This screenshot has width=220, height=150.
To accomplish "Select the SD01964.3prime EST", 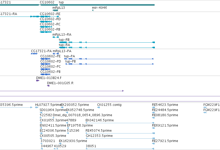I will (x=41, y=113).
